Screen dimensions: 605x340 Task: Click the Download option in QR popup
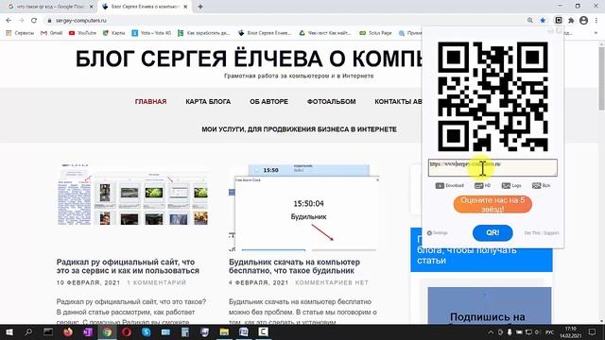click(450, 185)
